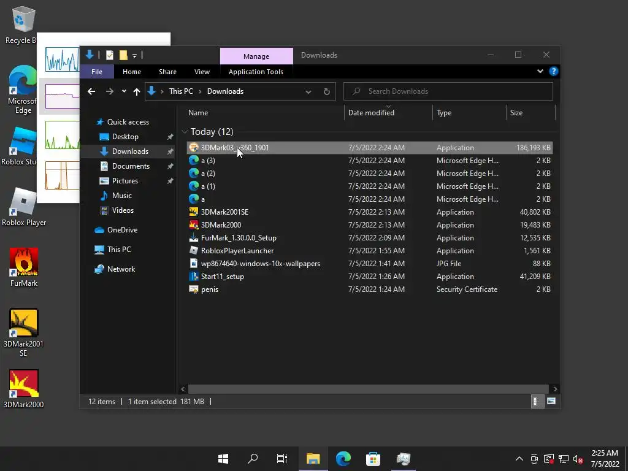The image size is (628, 471).
Task: Select Network in the navigation pane
Action: 121,269
